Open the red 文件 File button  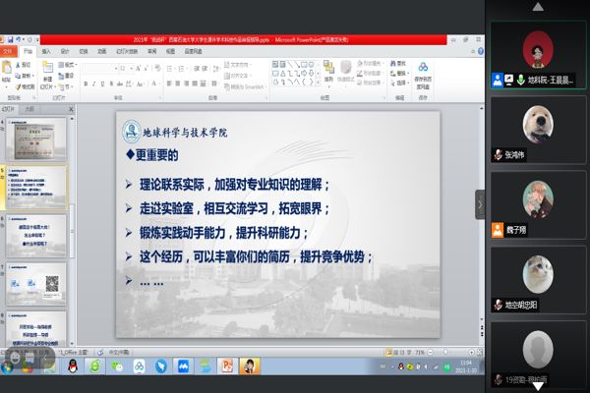(9, 50)
